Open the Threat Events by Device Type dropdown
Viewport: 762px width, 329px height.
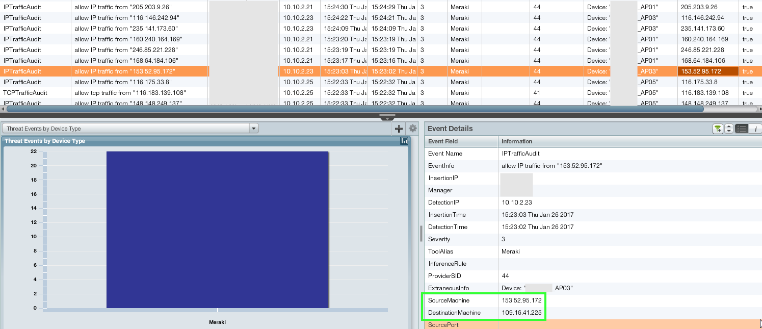click(253, 129)
